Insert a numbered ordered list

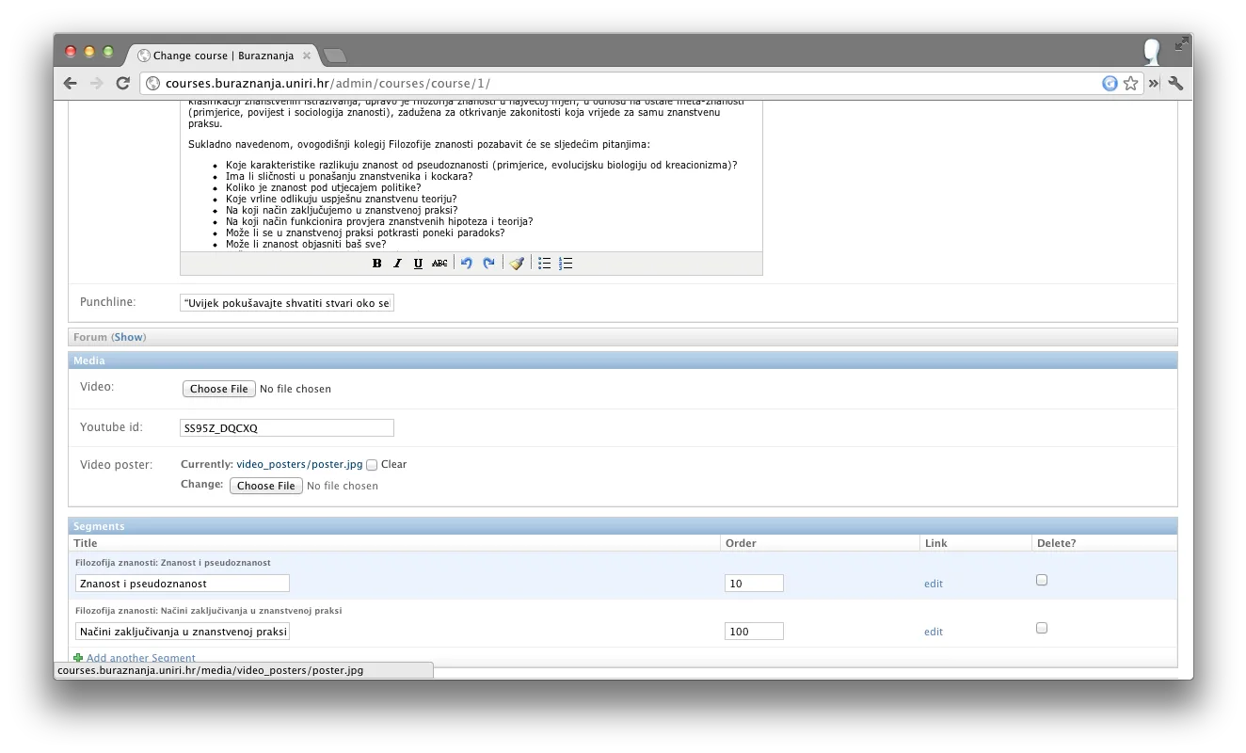pos(566,264)
